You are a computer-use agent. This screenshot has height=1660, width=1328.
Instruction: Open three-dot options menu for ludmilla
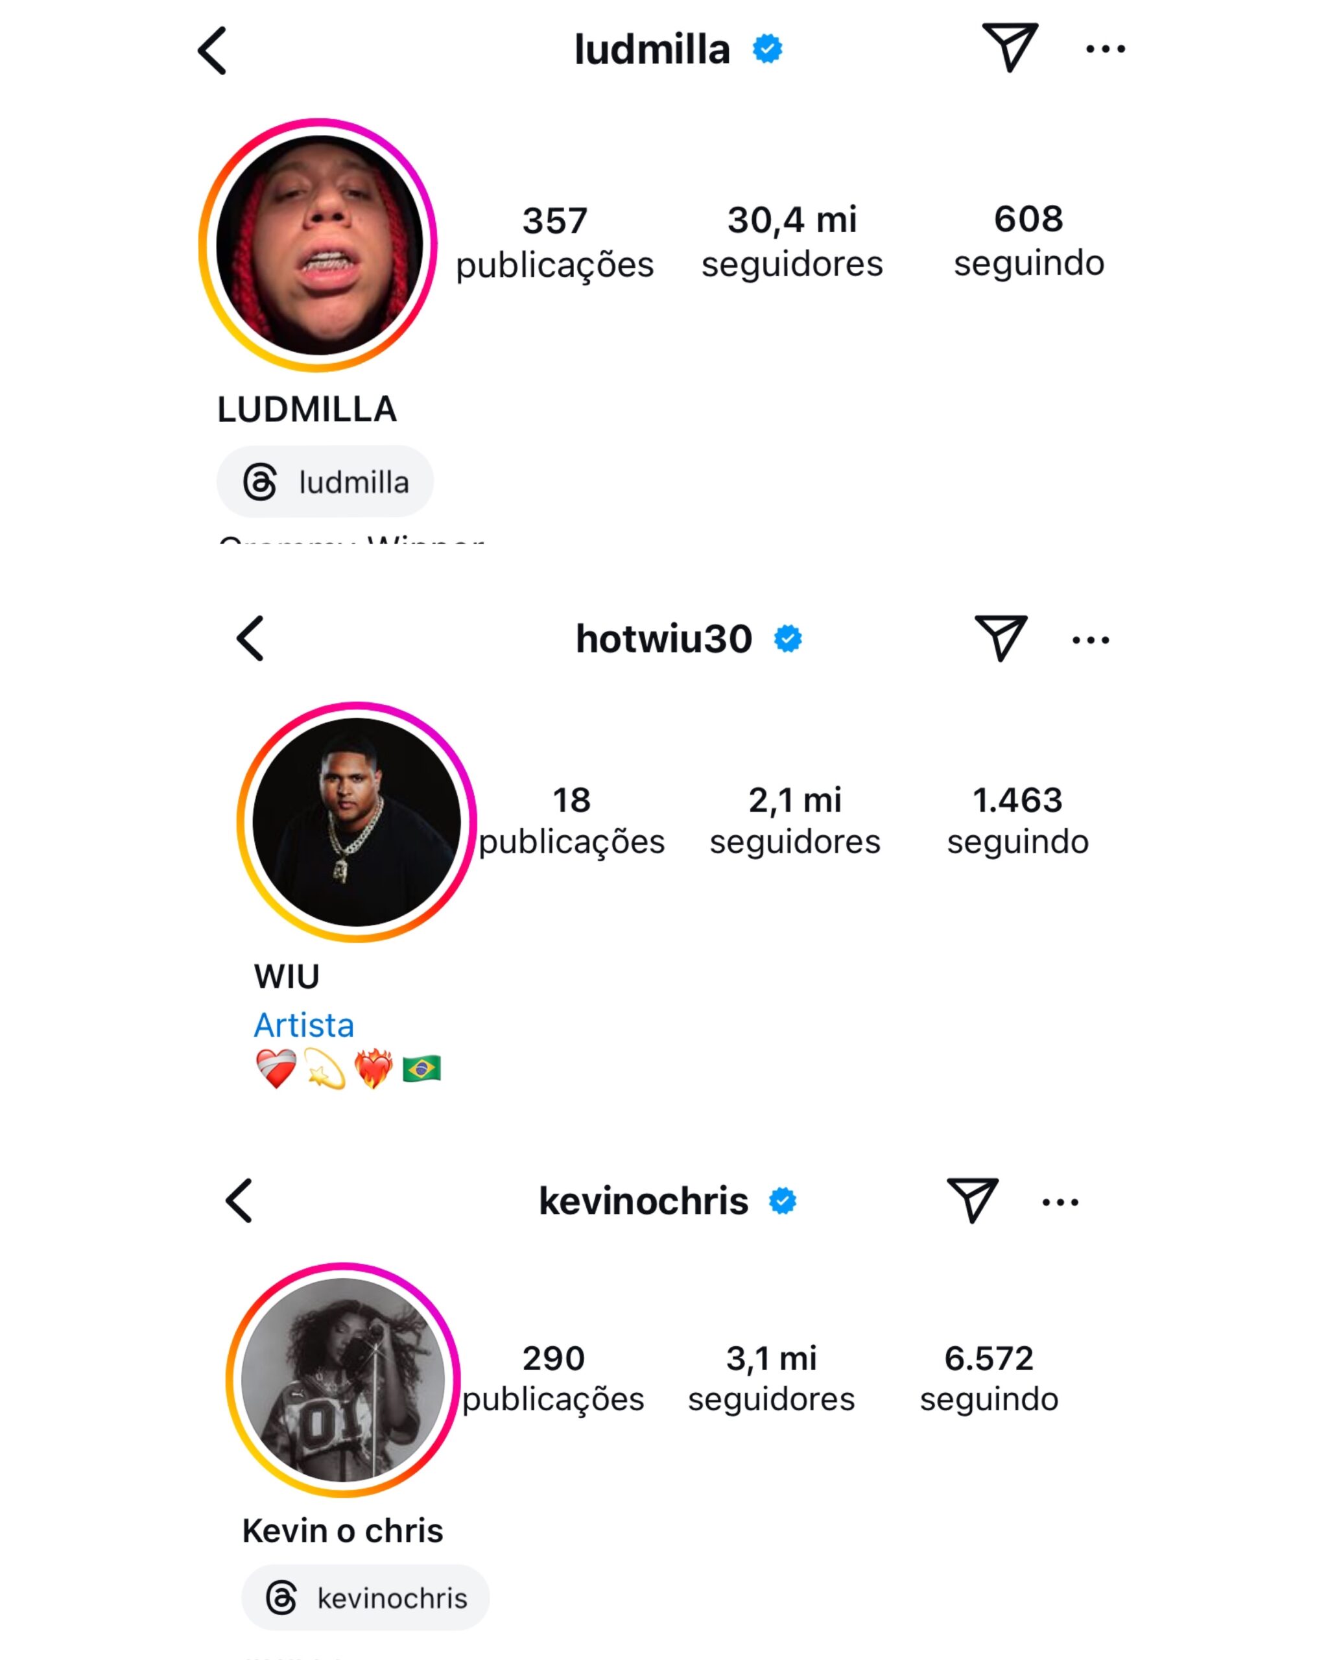(x=1105, y=49)
